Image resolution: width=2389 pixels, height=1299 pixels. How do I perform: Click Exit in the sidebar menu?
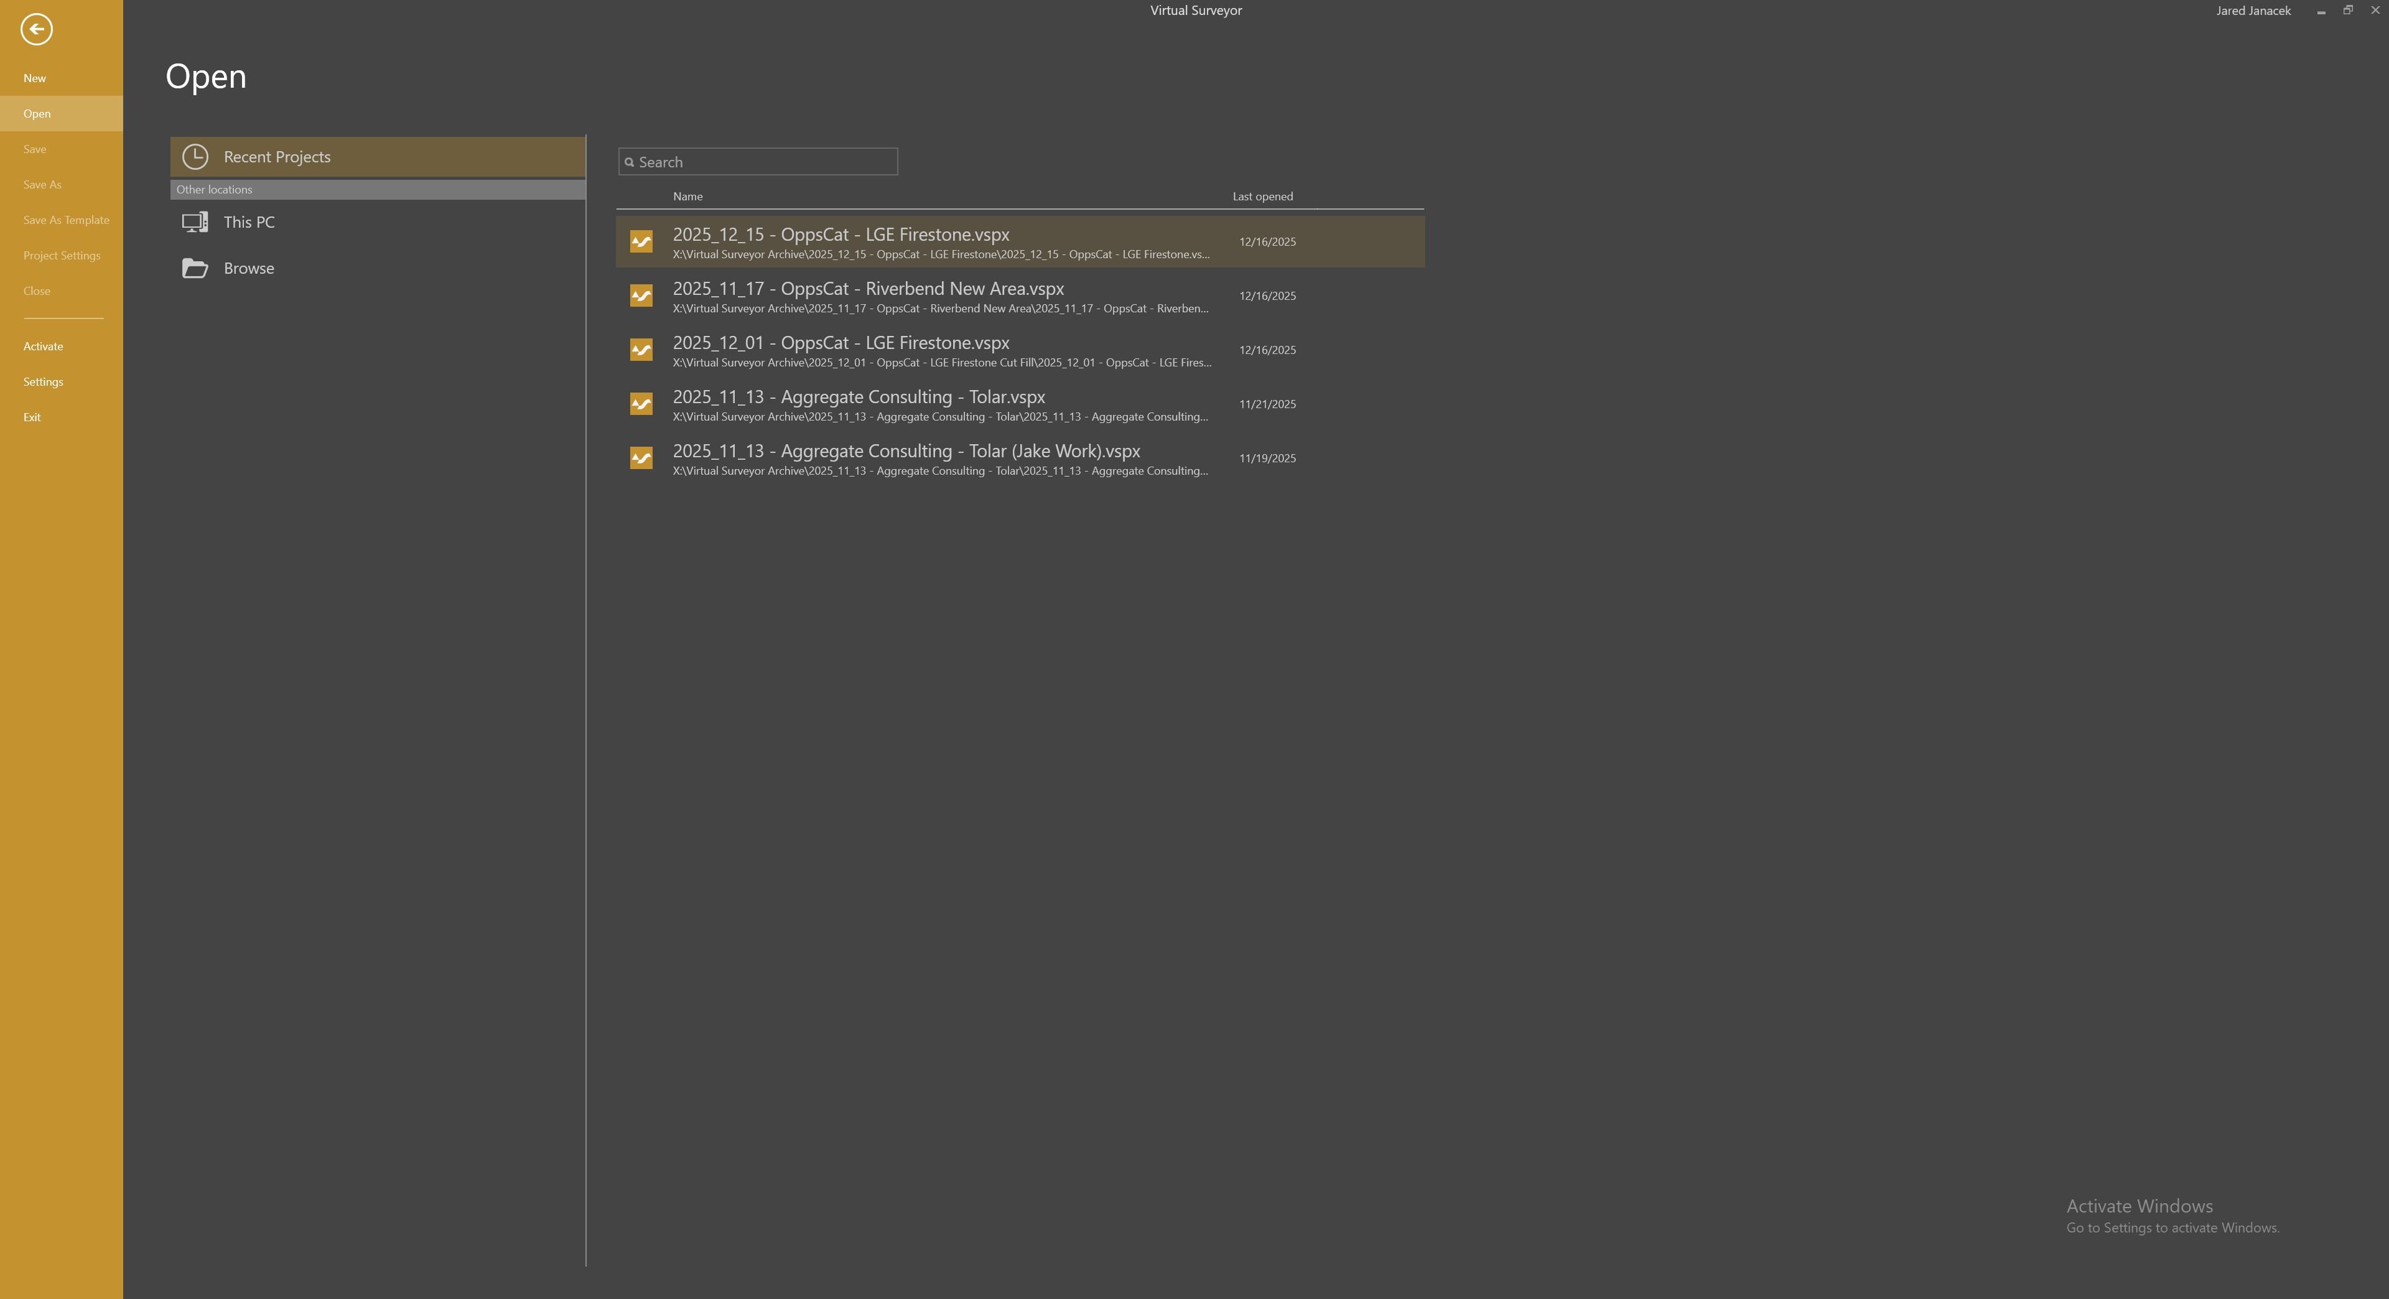click(61, 417)
